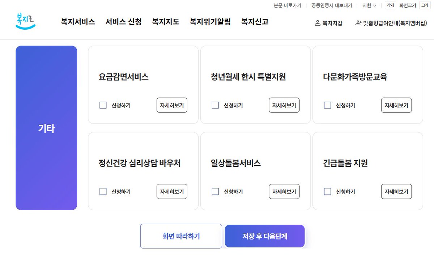
Task: Select the 기타 category panel
Action: pyautogui.click(x=46, y=128)
